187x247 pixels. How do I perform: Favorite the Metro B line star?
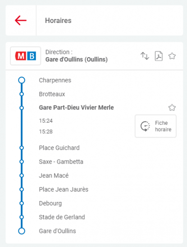point(172,56)
